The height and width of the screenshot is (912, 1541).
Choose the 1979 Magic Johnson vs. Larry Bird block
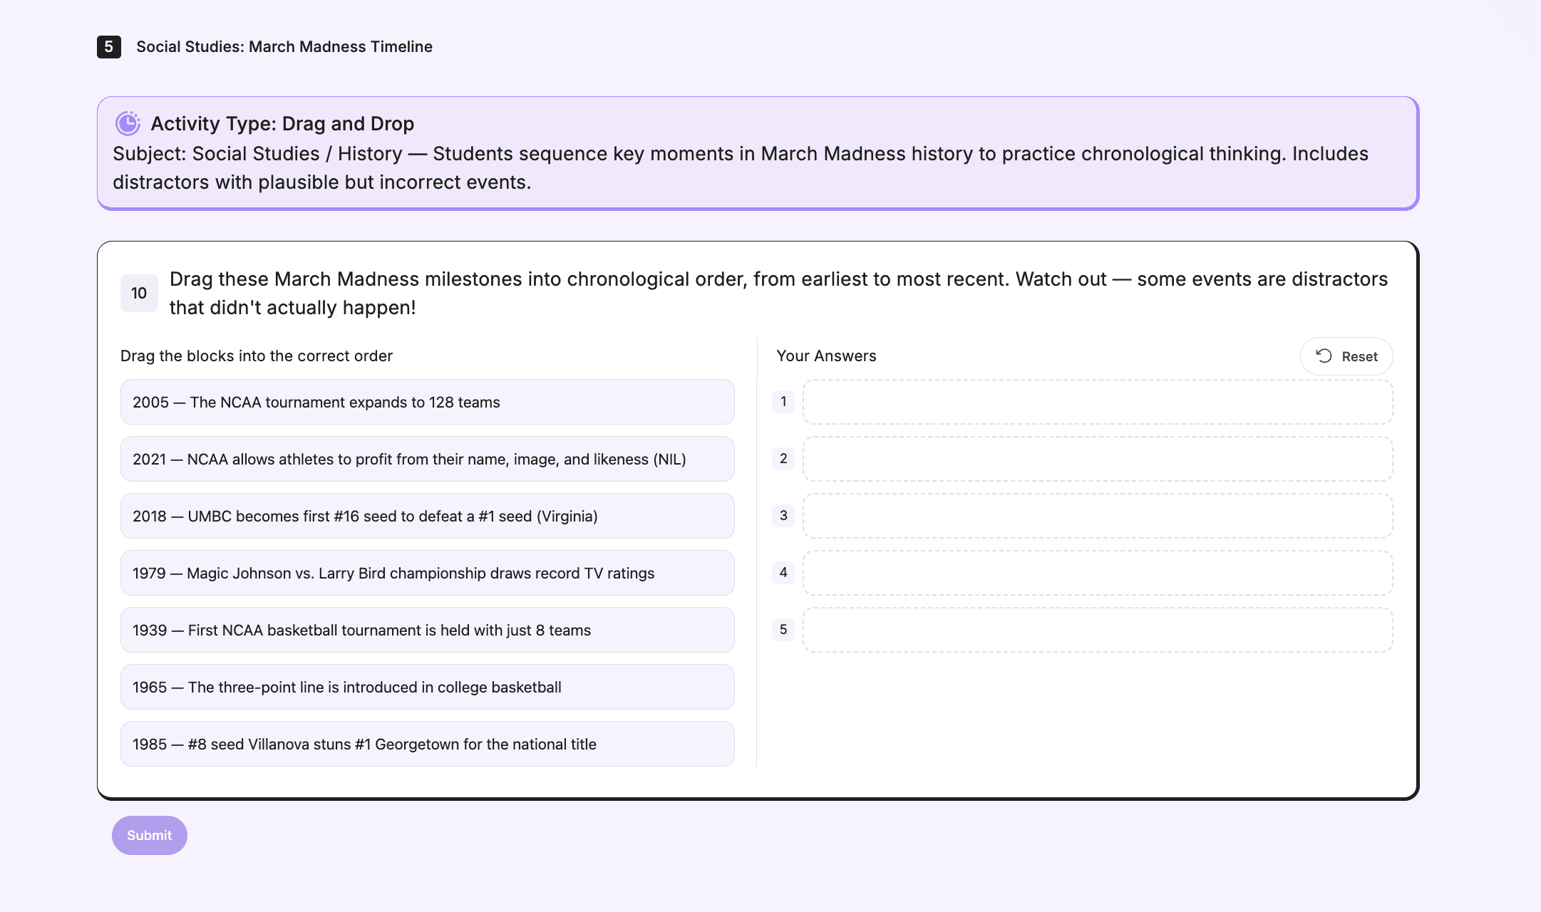tap(427, 573)
